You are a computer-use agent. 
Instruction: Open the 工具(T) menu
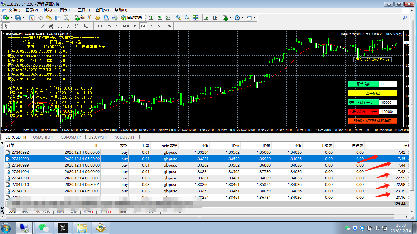[84, 10]
